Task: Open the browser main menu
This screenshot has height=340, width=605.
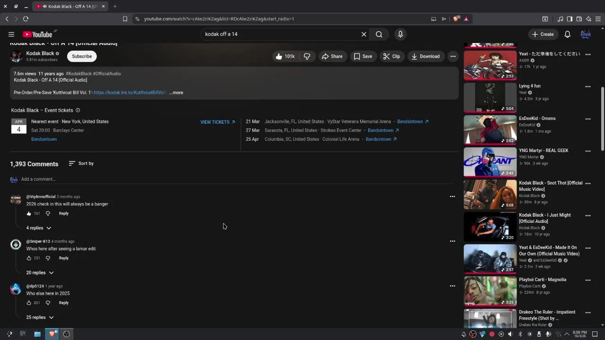Action: click(x=598, y=19)
